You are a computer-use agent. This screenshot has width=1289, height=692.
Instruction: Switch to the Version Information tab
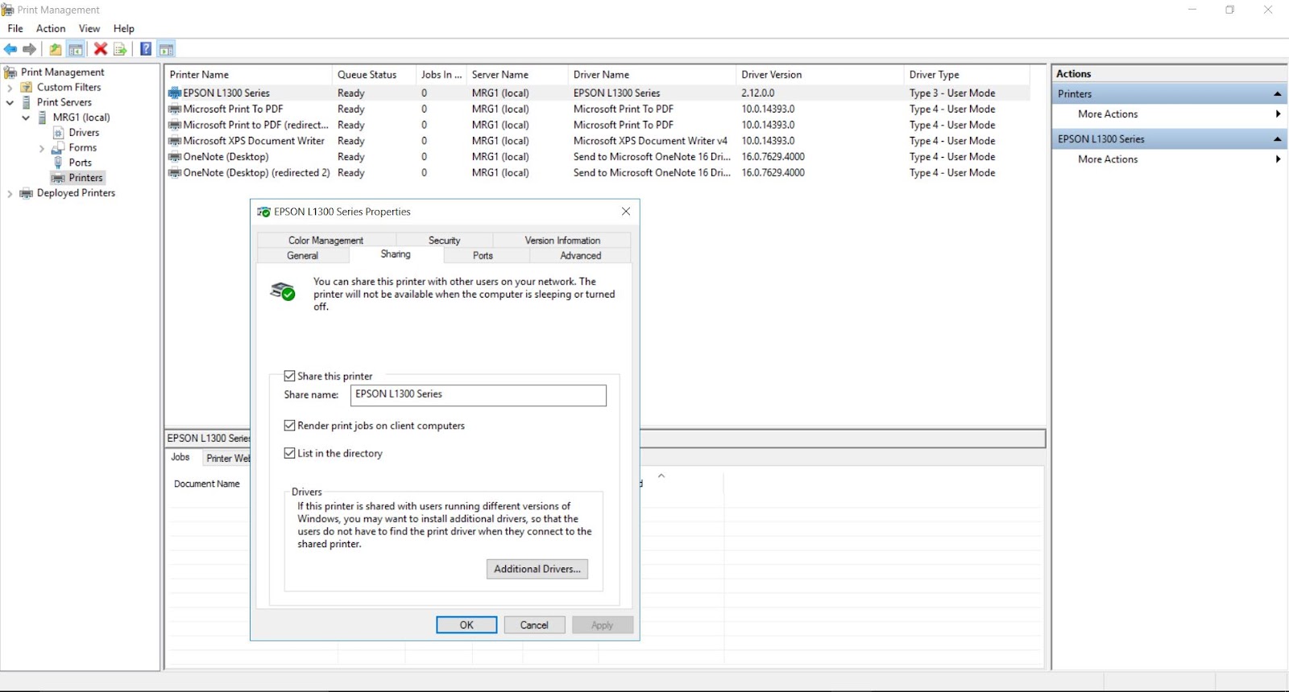tap(562, 241)
